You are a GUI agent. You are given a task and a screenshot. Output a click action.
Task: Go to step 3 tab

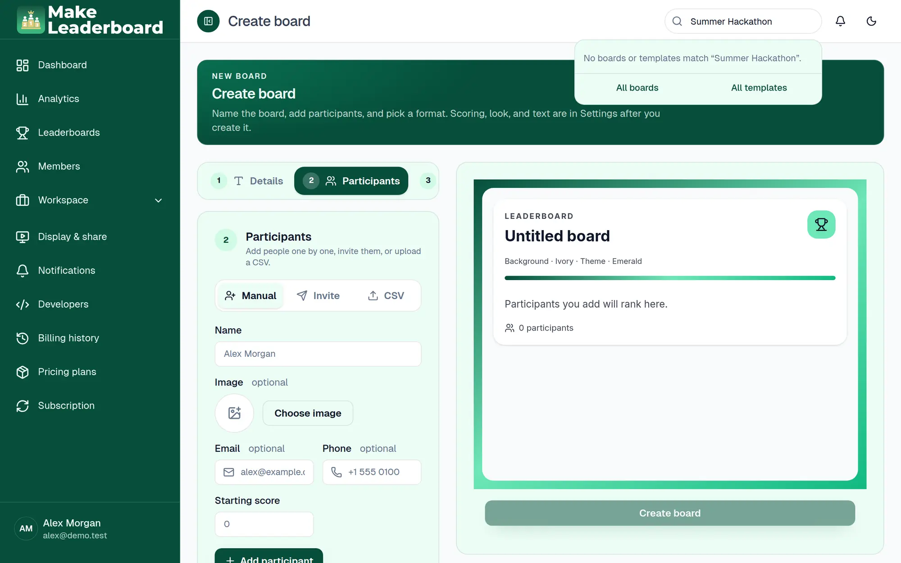(428, 181)
